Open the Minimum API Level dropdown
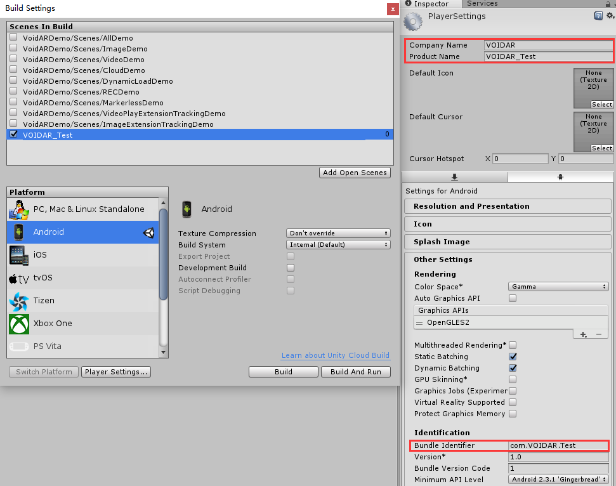Screen dimensions: 616x486 point(558,480)
